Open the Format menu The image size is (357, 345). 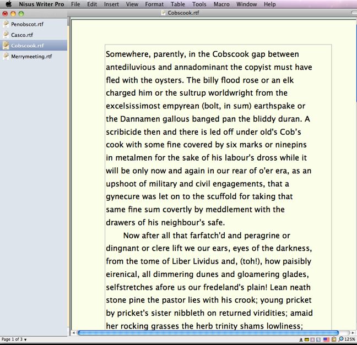(154, 4)
